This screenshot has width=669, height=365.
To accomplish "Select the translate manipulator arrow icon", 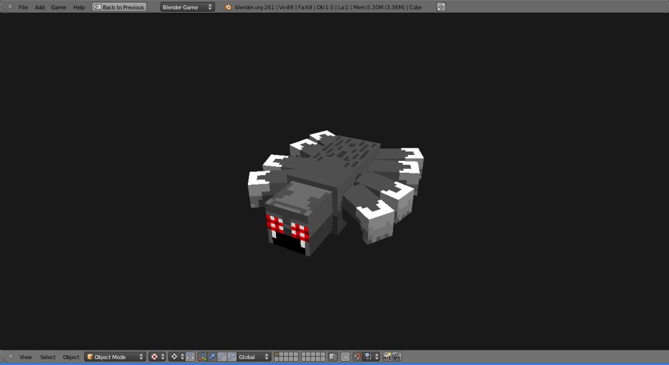I will [x=212, y=357].
